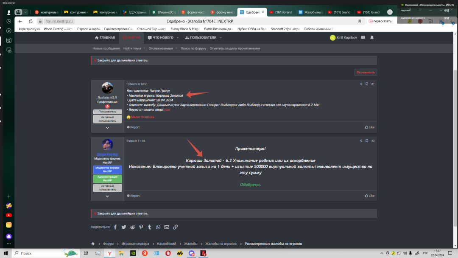Show hidden system tray icons
The height and width of the screenshot is (258, 458).
coord(382,253)
